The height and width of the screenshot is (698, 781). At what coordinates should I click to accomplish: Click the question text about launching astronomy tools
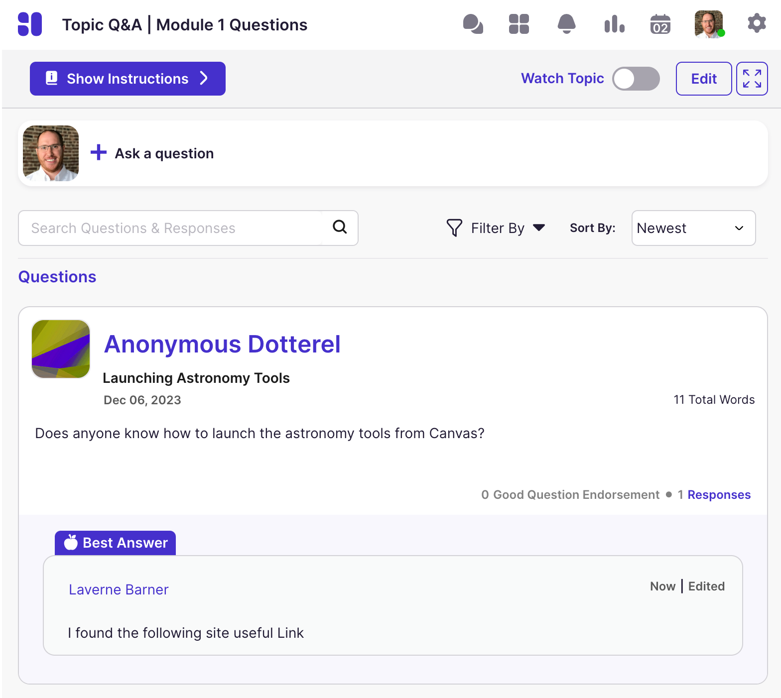(260, 433)
